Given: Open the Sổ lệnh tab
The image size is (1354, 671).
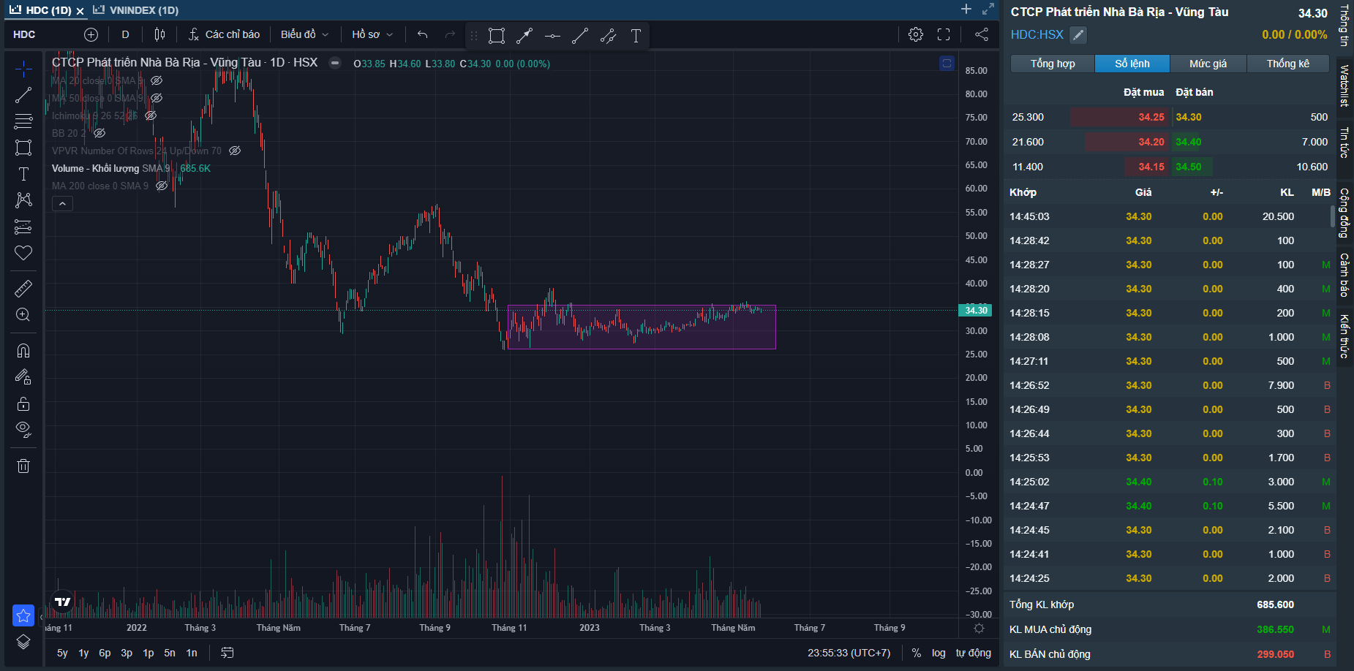Looking at the screenshot, I should [1132, 64].
